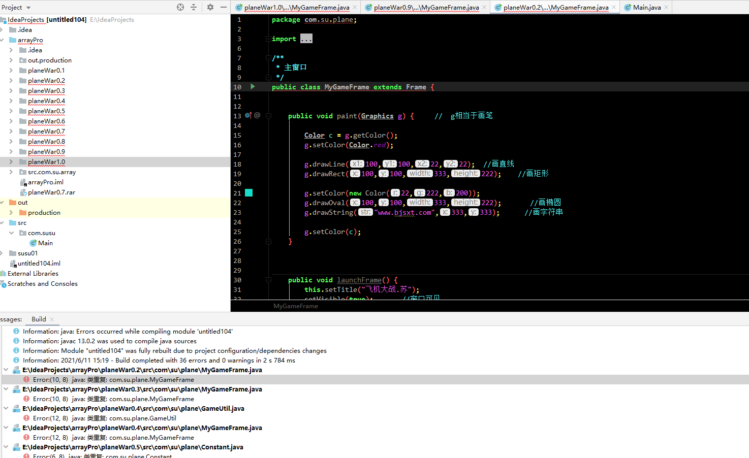Viewport: 749px width, 458px height.
Task: Click the Frame superclass name on line 10
Action: click(416, 87)
